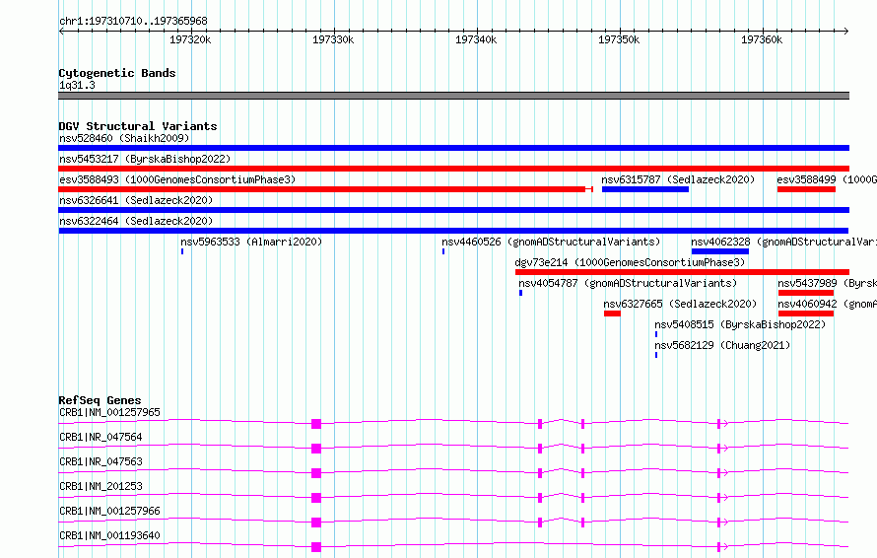Click the large exon of CRB1|NM_201253
Image resolution: width=877 pixels, height=558 pixels.
point(316,498)
